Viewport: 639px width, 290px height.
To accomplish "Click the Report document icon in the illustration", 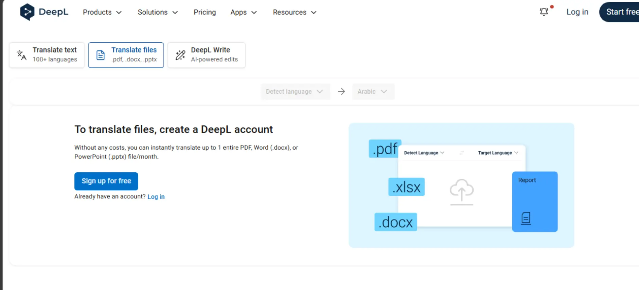I will point(526,218).
